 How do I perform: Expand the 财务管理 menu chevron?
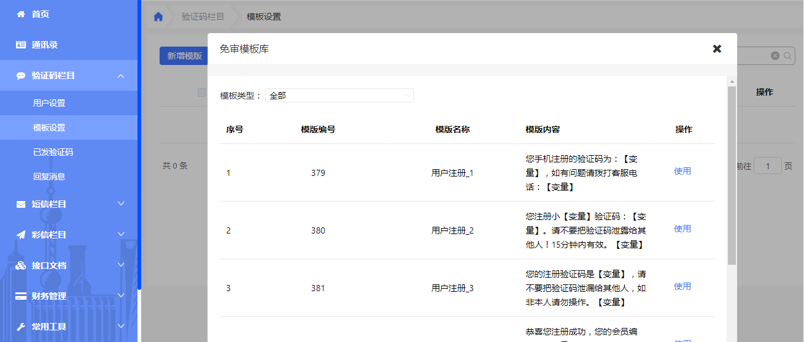click(121, 295)
